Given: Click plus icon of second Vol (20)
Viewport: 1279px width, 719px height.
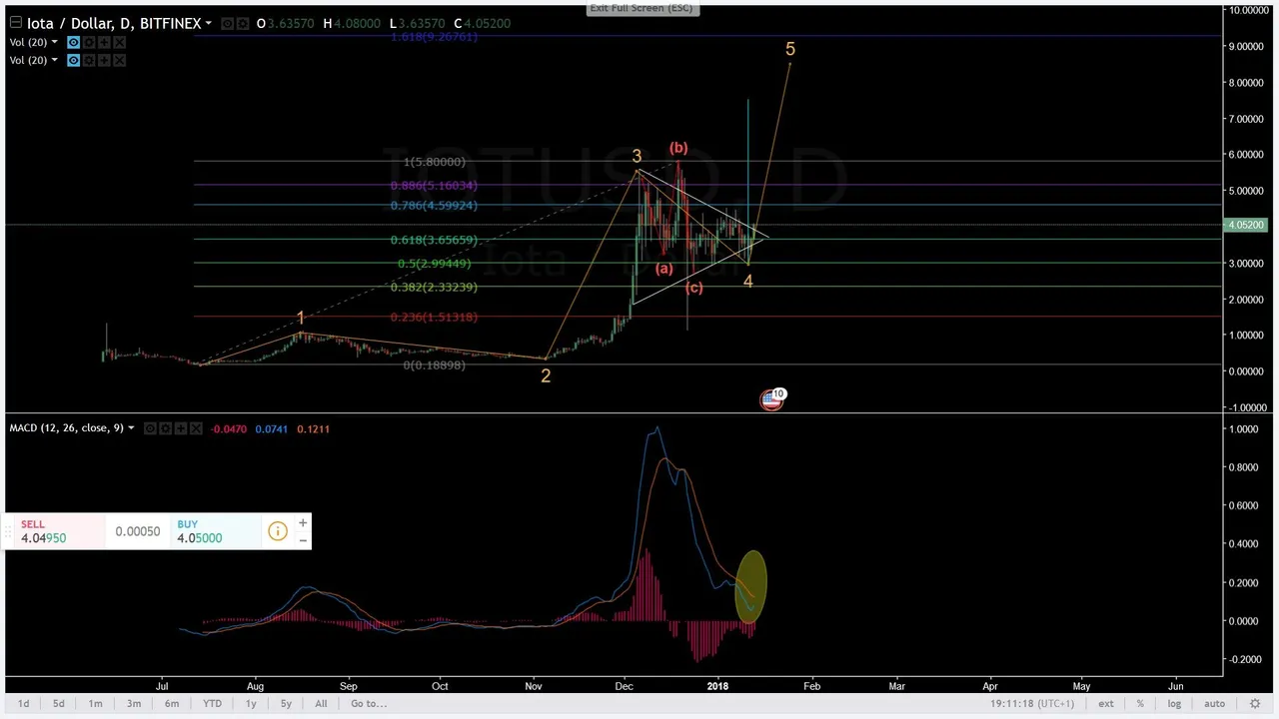Looking at the screenshot, I should (104, 60).
